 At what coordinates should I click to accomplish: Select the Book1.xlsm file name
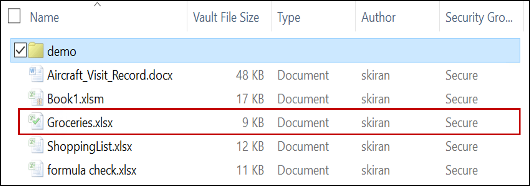pos(76,99)
